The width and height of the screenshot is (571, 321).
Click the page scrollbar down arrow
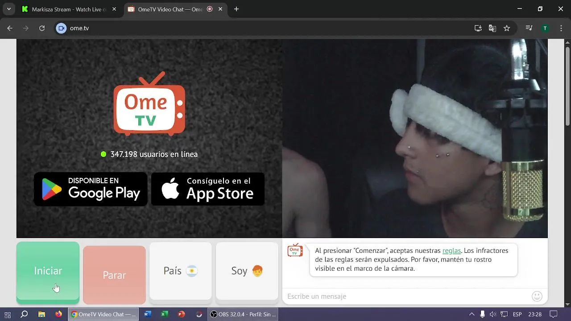pos(567,304)
